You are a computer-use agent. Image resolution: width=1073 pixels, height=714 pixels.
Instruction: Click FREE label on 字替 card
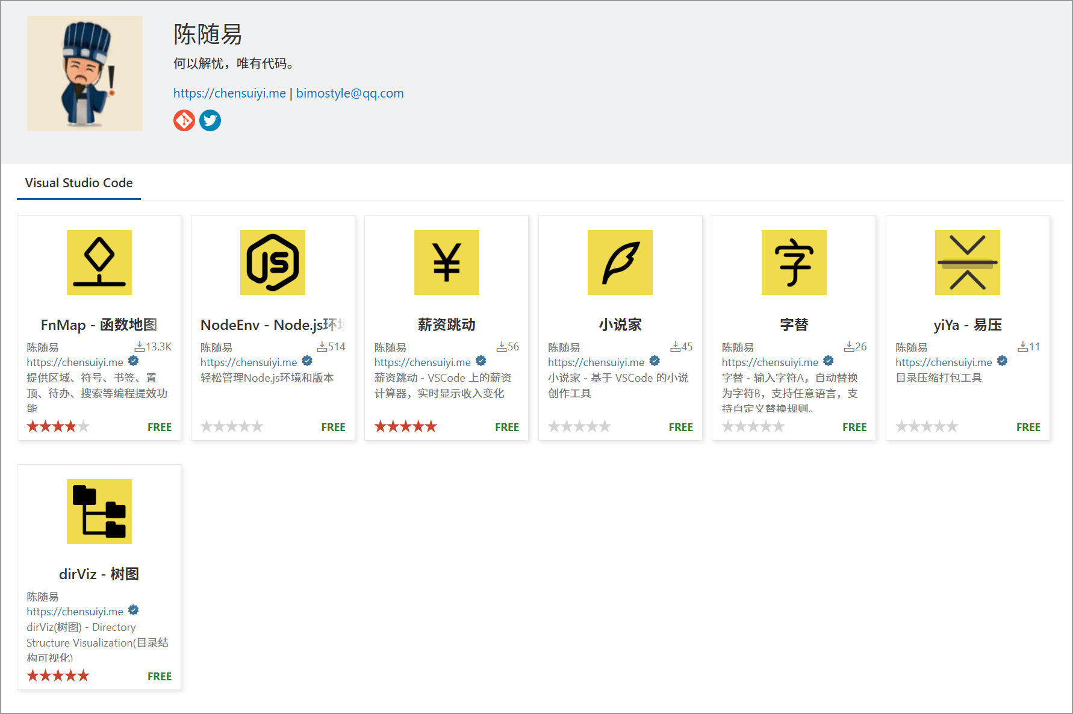click(854, 427)
